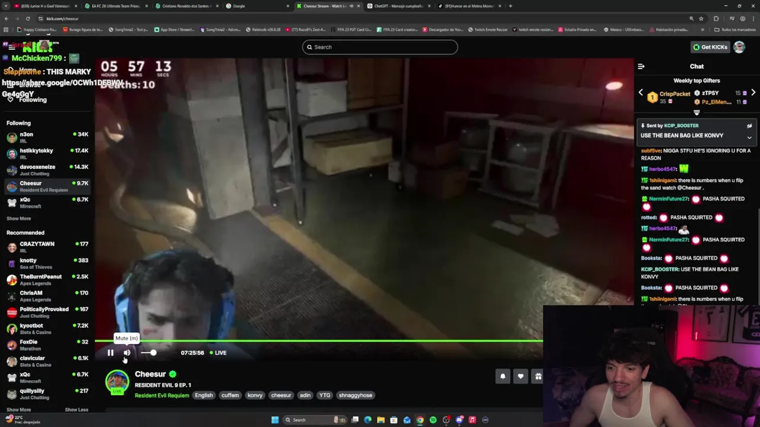Expand Recommended list with Show more

pyautogui.click(x=18, y=410)
